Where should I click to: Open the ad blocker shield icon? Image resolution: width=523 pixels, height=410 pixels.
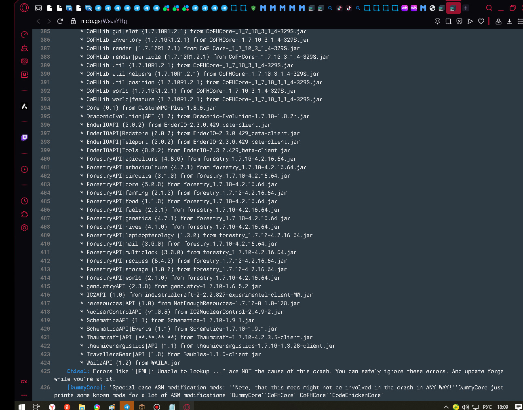[x=459, y=21]
